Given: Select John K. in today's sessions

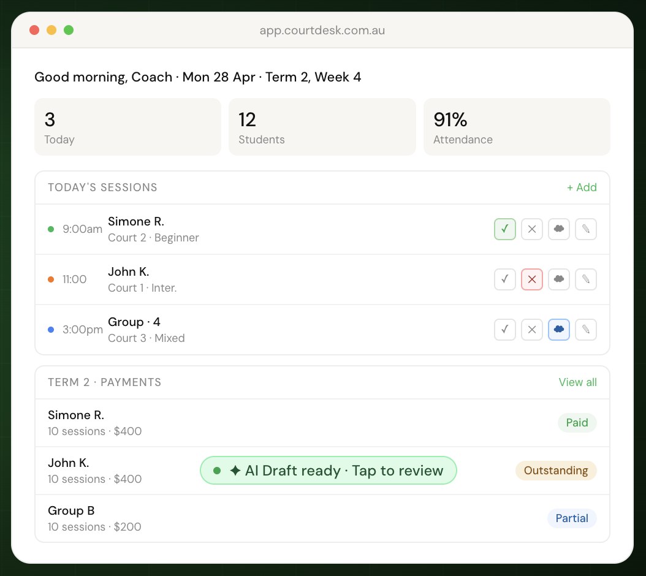Looking at the screenshot, I should tap(129, 272).
